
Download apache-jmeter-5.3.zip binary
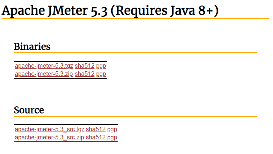pyautogui.click(x=44, y=74)
